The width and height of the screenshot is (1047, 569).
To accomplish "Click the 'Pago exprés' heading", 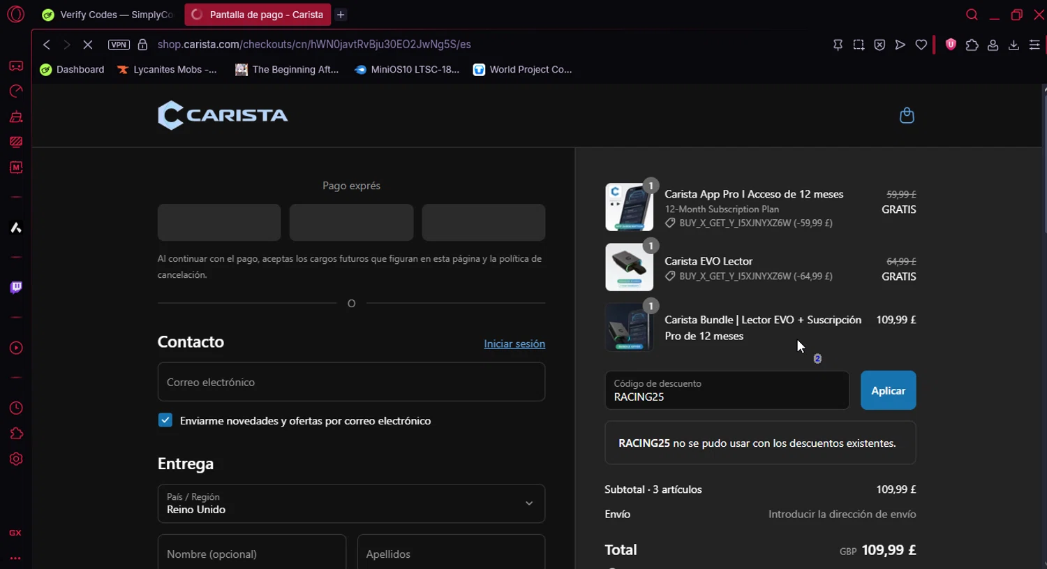I will click(351, 186).
